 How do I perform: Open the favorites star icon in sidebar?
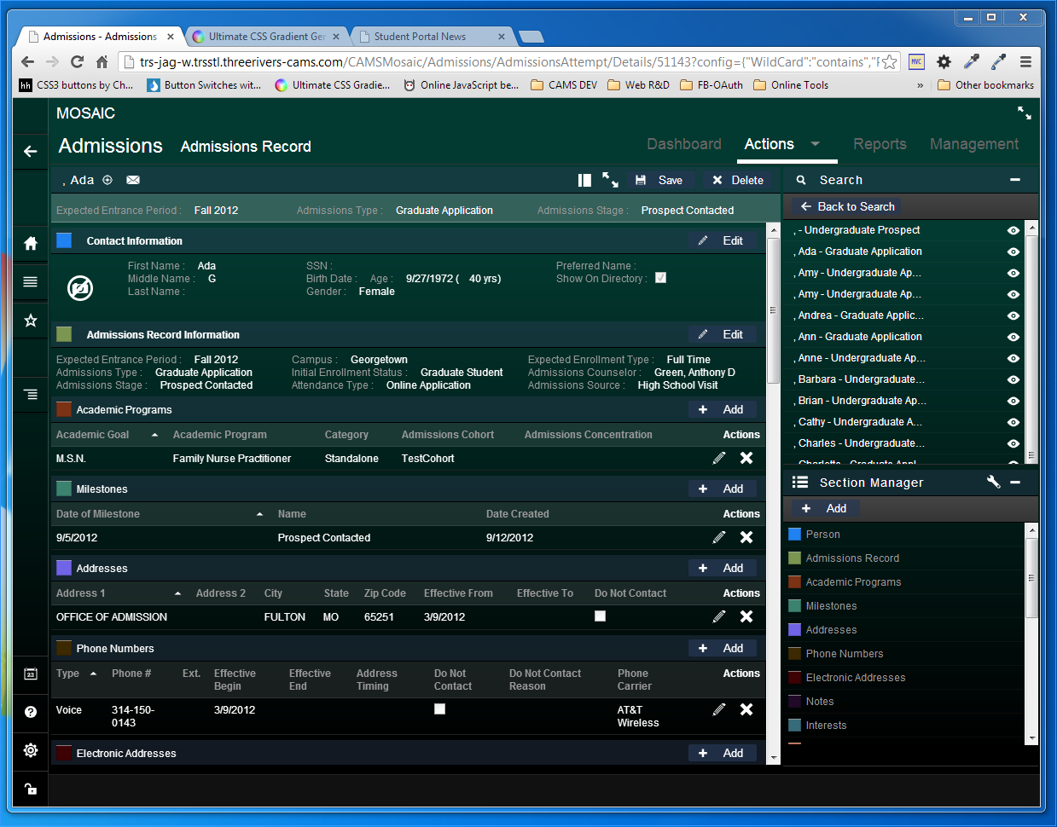31,321
